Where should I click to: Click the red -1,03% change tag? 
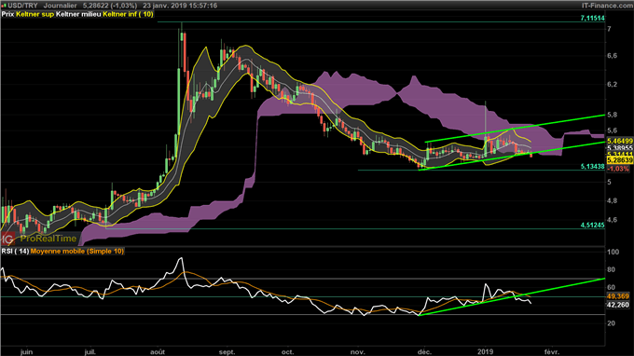tap(619, 169)
